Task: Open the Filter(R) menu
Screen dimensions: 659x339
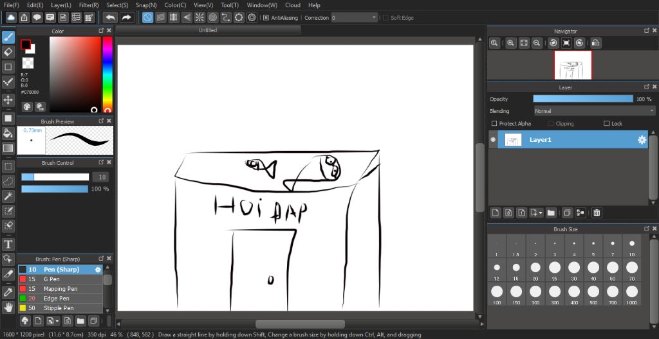Action: [x=89, y=5]
